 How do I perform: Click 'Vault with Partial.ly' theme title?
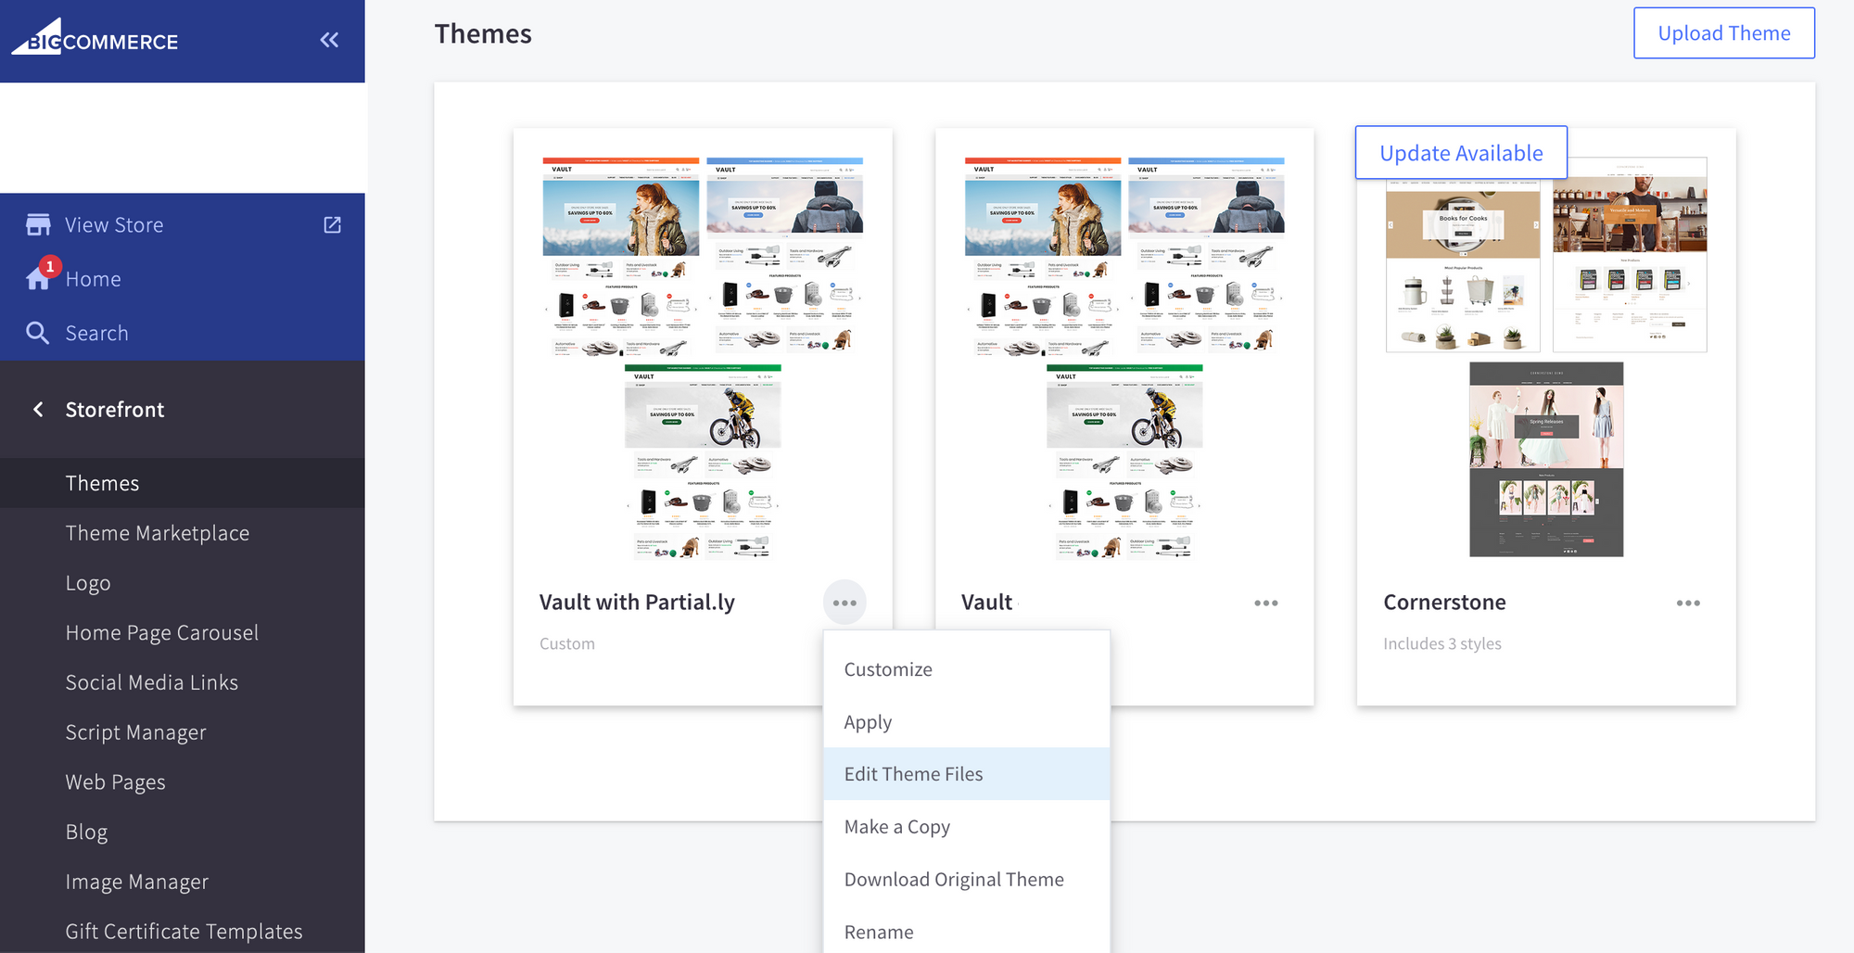[637, 603]
